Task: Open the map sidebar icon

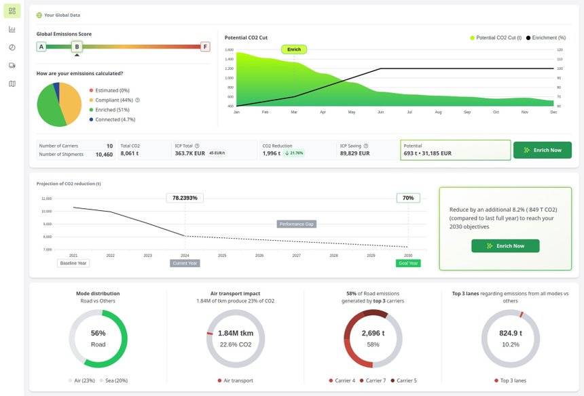Action: [12, 83]
